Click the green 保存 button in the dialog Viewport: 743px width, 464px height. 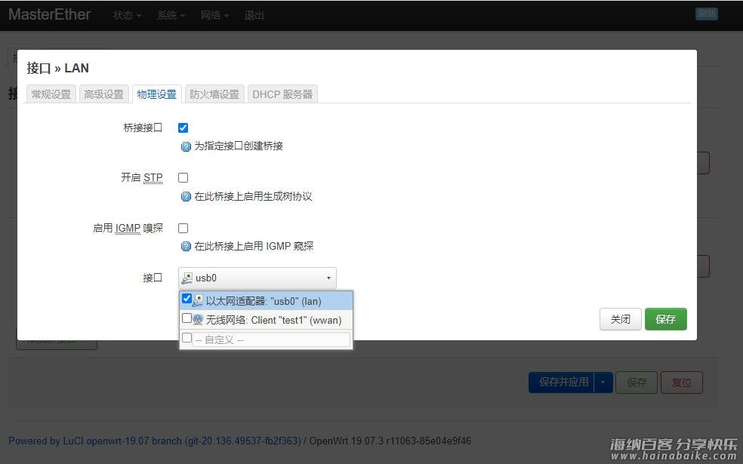coord(665,319)
